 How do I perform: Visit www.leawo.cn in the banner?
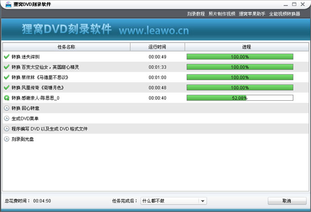[x=154, y=30]
